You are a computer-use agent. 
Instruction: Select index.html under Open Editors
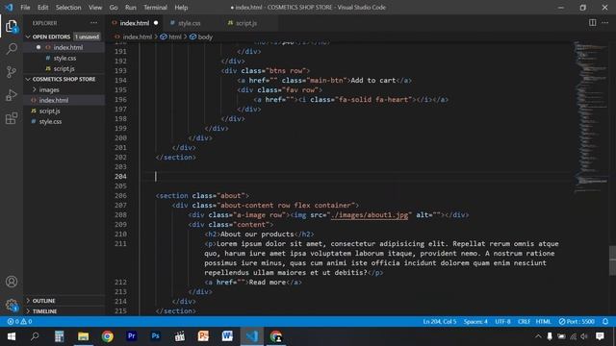click(x=68, y=47)
